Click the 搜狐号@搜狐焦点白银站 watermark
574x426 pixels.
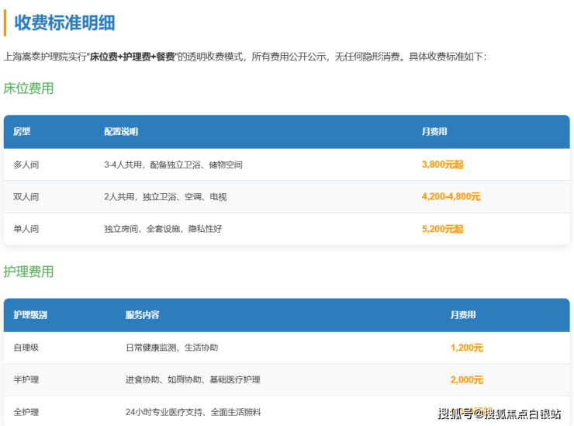(499, 413)
